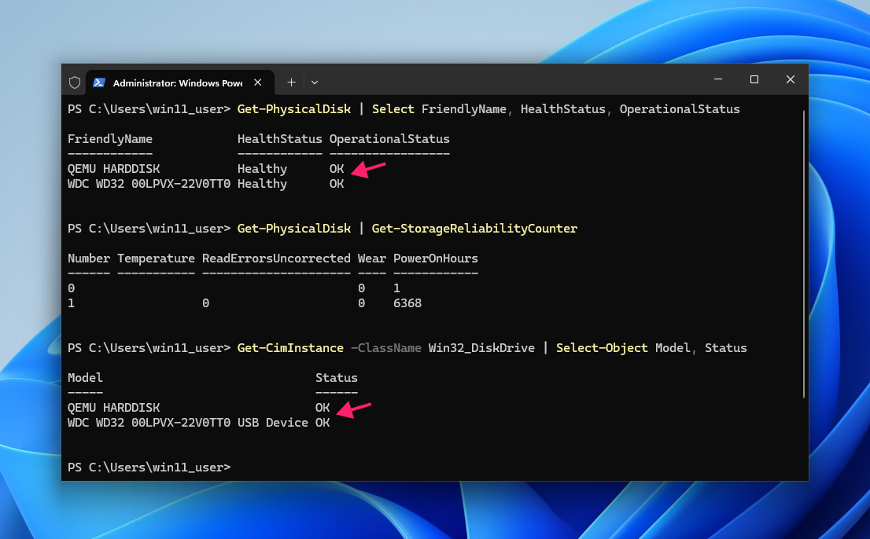Click the ReadErrorsUncorrected column header
The image size is (870, 539).
click(x=276, y=258)
